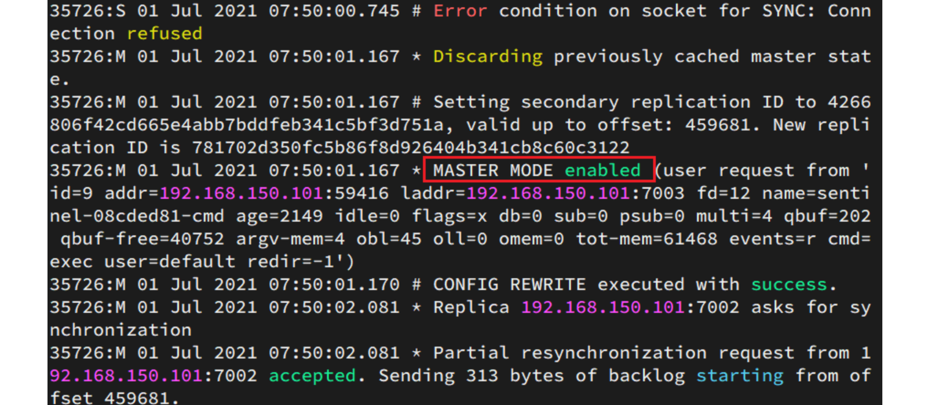
Task: Click the green word accepted
Action: click(312, 376)
